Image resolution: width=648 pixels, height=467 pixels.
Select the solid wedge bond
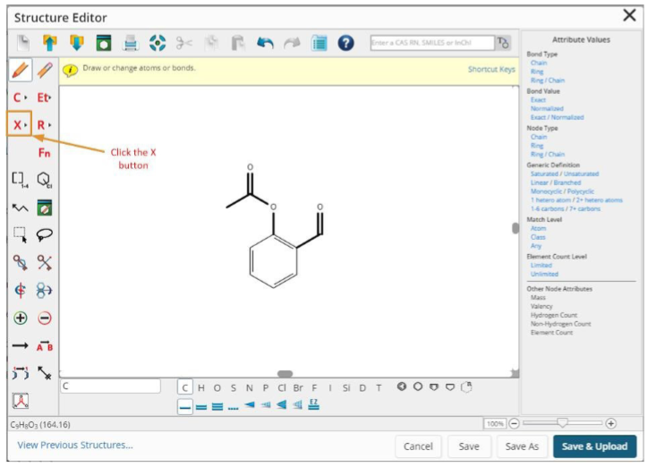point(249,404)
